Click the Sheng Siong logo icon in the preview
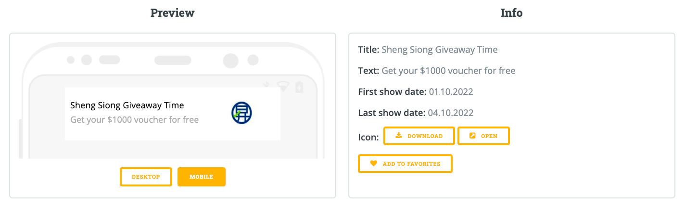The image size is (685, 208). pyautogui.click(x=241, y=114)
